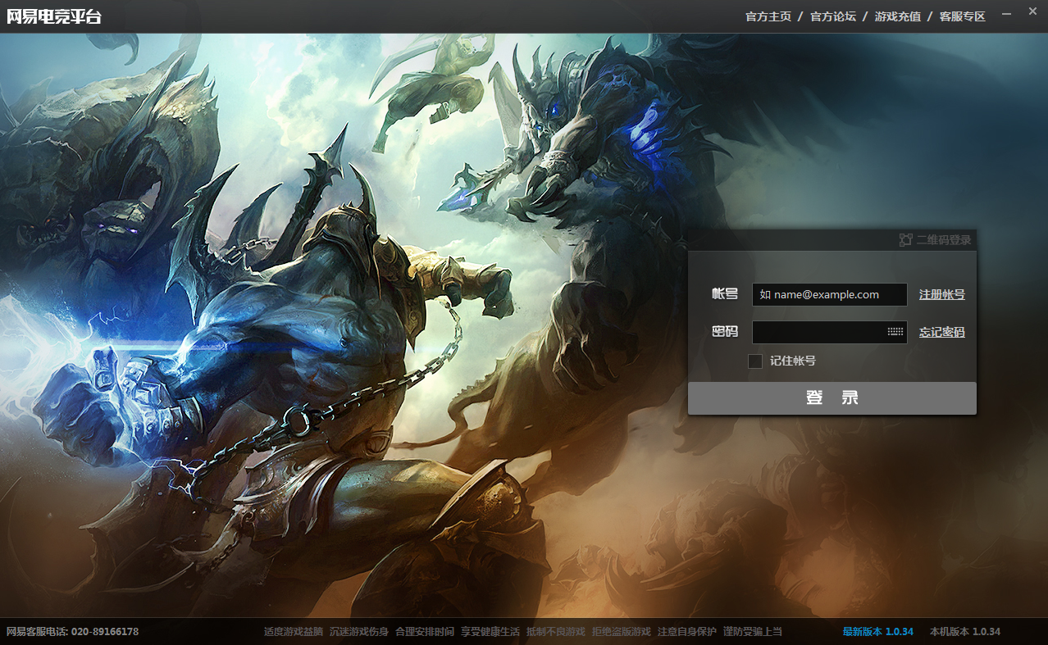Click the 忘记密码 link
The height and width of the screenshot is (645, 1048).
(941, 333)
